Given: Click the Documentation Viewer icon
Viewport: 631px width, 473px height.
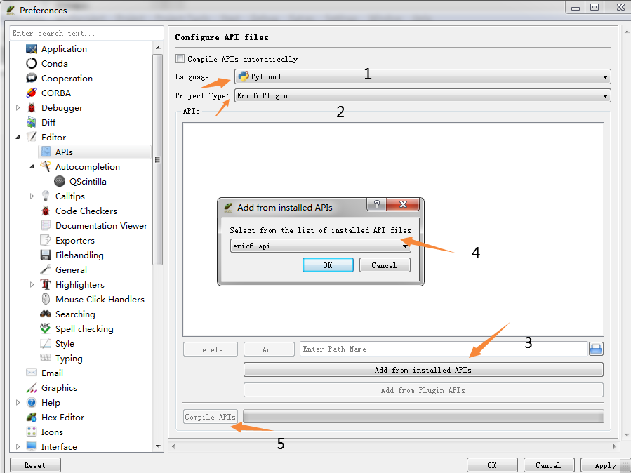Looking at the screenshot, I should (46, 226).
